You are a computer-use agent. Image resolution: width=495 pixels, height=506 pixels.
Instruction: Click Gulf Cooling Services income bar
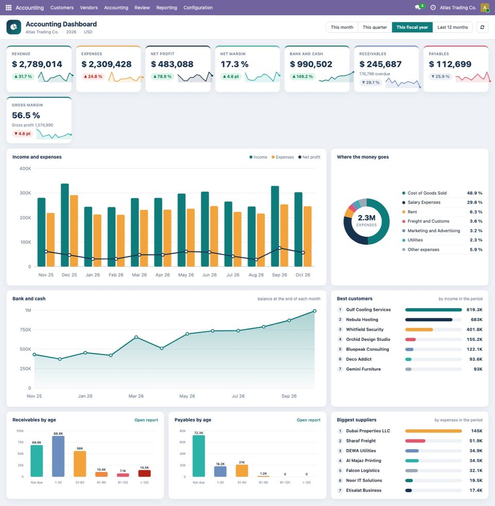[x=433, y=310]
